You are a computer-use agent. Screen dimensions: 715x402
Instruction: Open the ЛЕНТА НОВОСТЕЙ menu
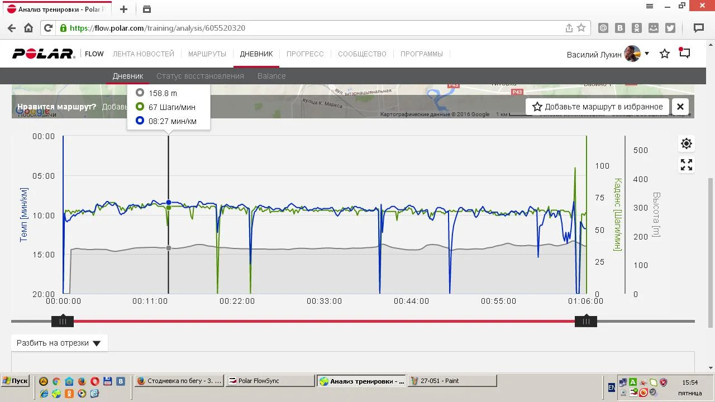(144, 54)
